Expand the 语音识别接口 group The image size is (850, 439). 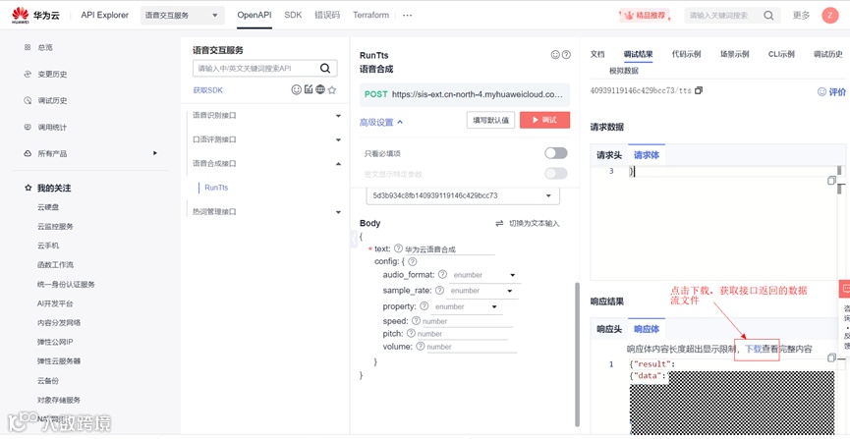click(x=338, y=116)
